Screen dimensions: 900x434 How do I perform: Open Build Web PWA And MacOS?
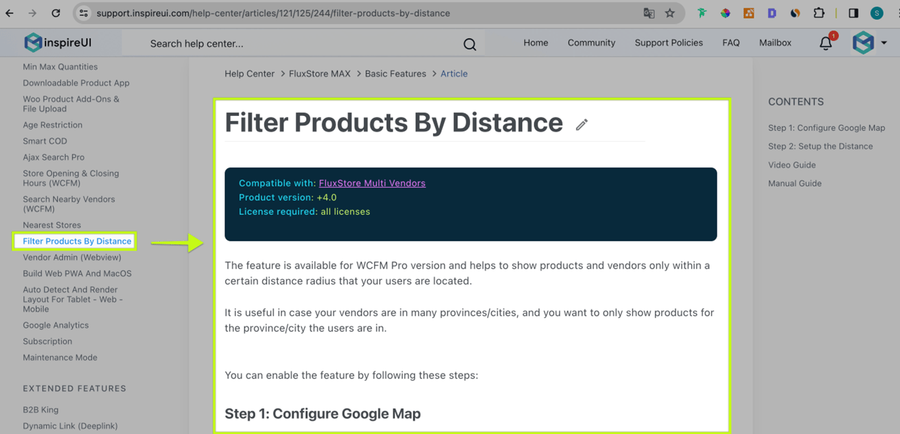click(77, 273)
